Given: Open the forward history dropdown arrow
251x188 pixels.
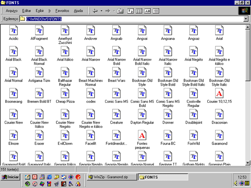Looking at the screenshot, I should (114, 11).
